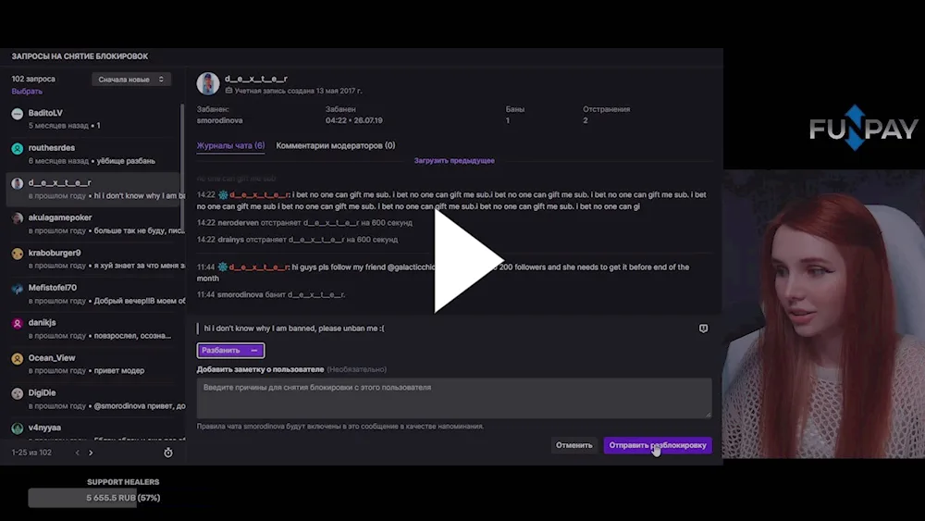
Task: Go to previous page of requests
Action: point(78,453)
